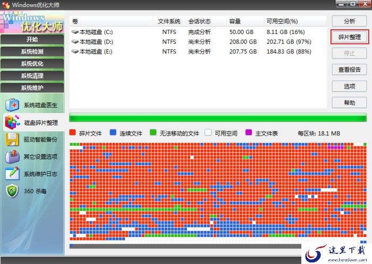Select the 本地磁盘 (C:) row label

tap(96, 32)
